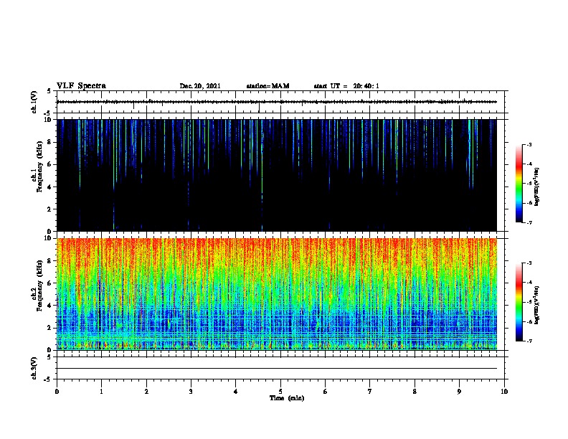This screenshot has width=568, height=439.
Task: Click the ch.2 frequency tick label "2"
Action: coord(49,328)
